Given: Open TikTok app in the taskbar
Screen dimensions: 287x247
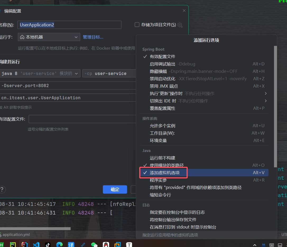Looking at the screenshot, I should click(48, 244).
